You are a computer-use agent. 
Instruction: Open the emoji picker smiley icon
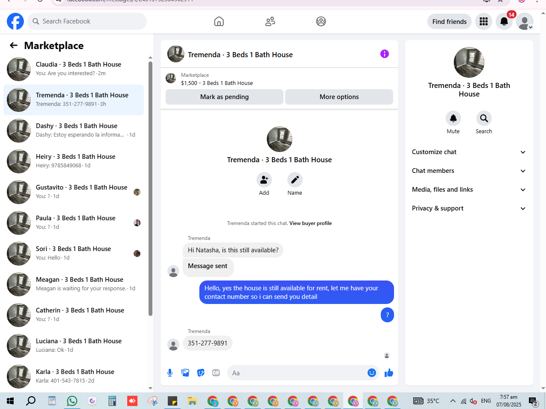(x=372, y=373)
